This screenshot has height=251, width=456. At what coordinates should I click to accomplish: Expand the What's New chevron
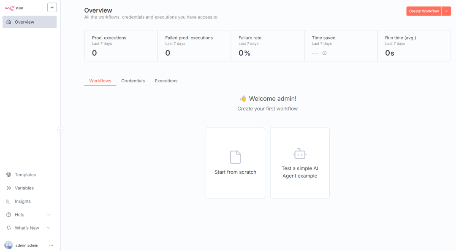[49, 228]
